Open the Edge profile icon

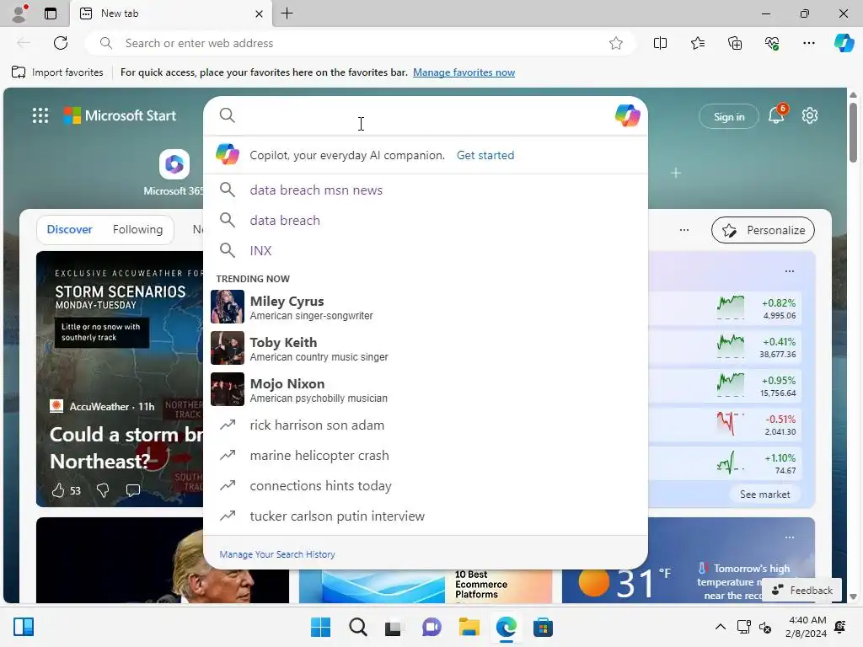(x=20, y=13)
